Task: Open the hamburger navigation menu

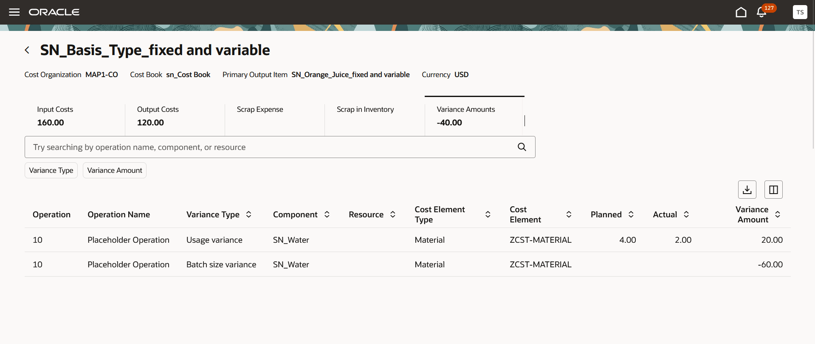Action: tap(14, 12)
